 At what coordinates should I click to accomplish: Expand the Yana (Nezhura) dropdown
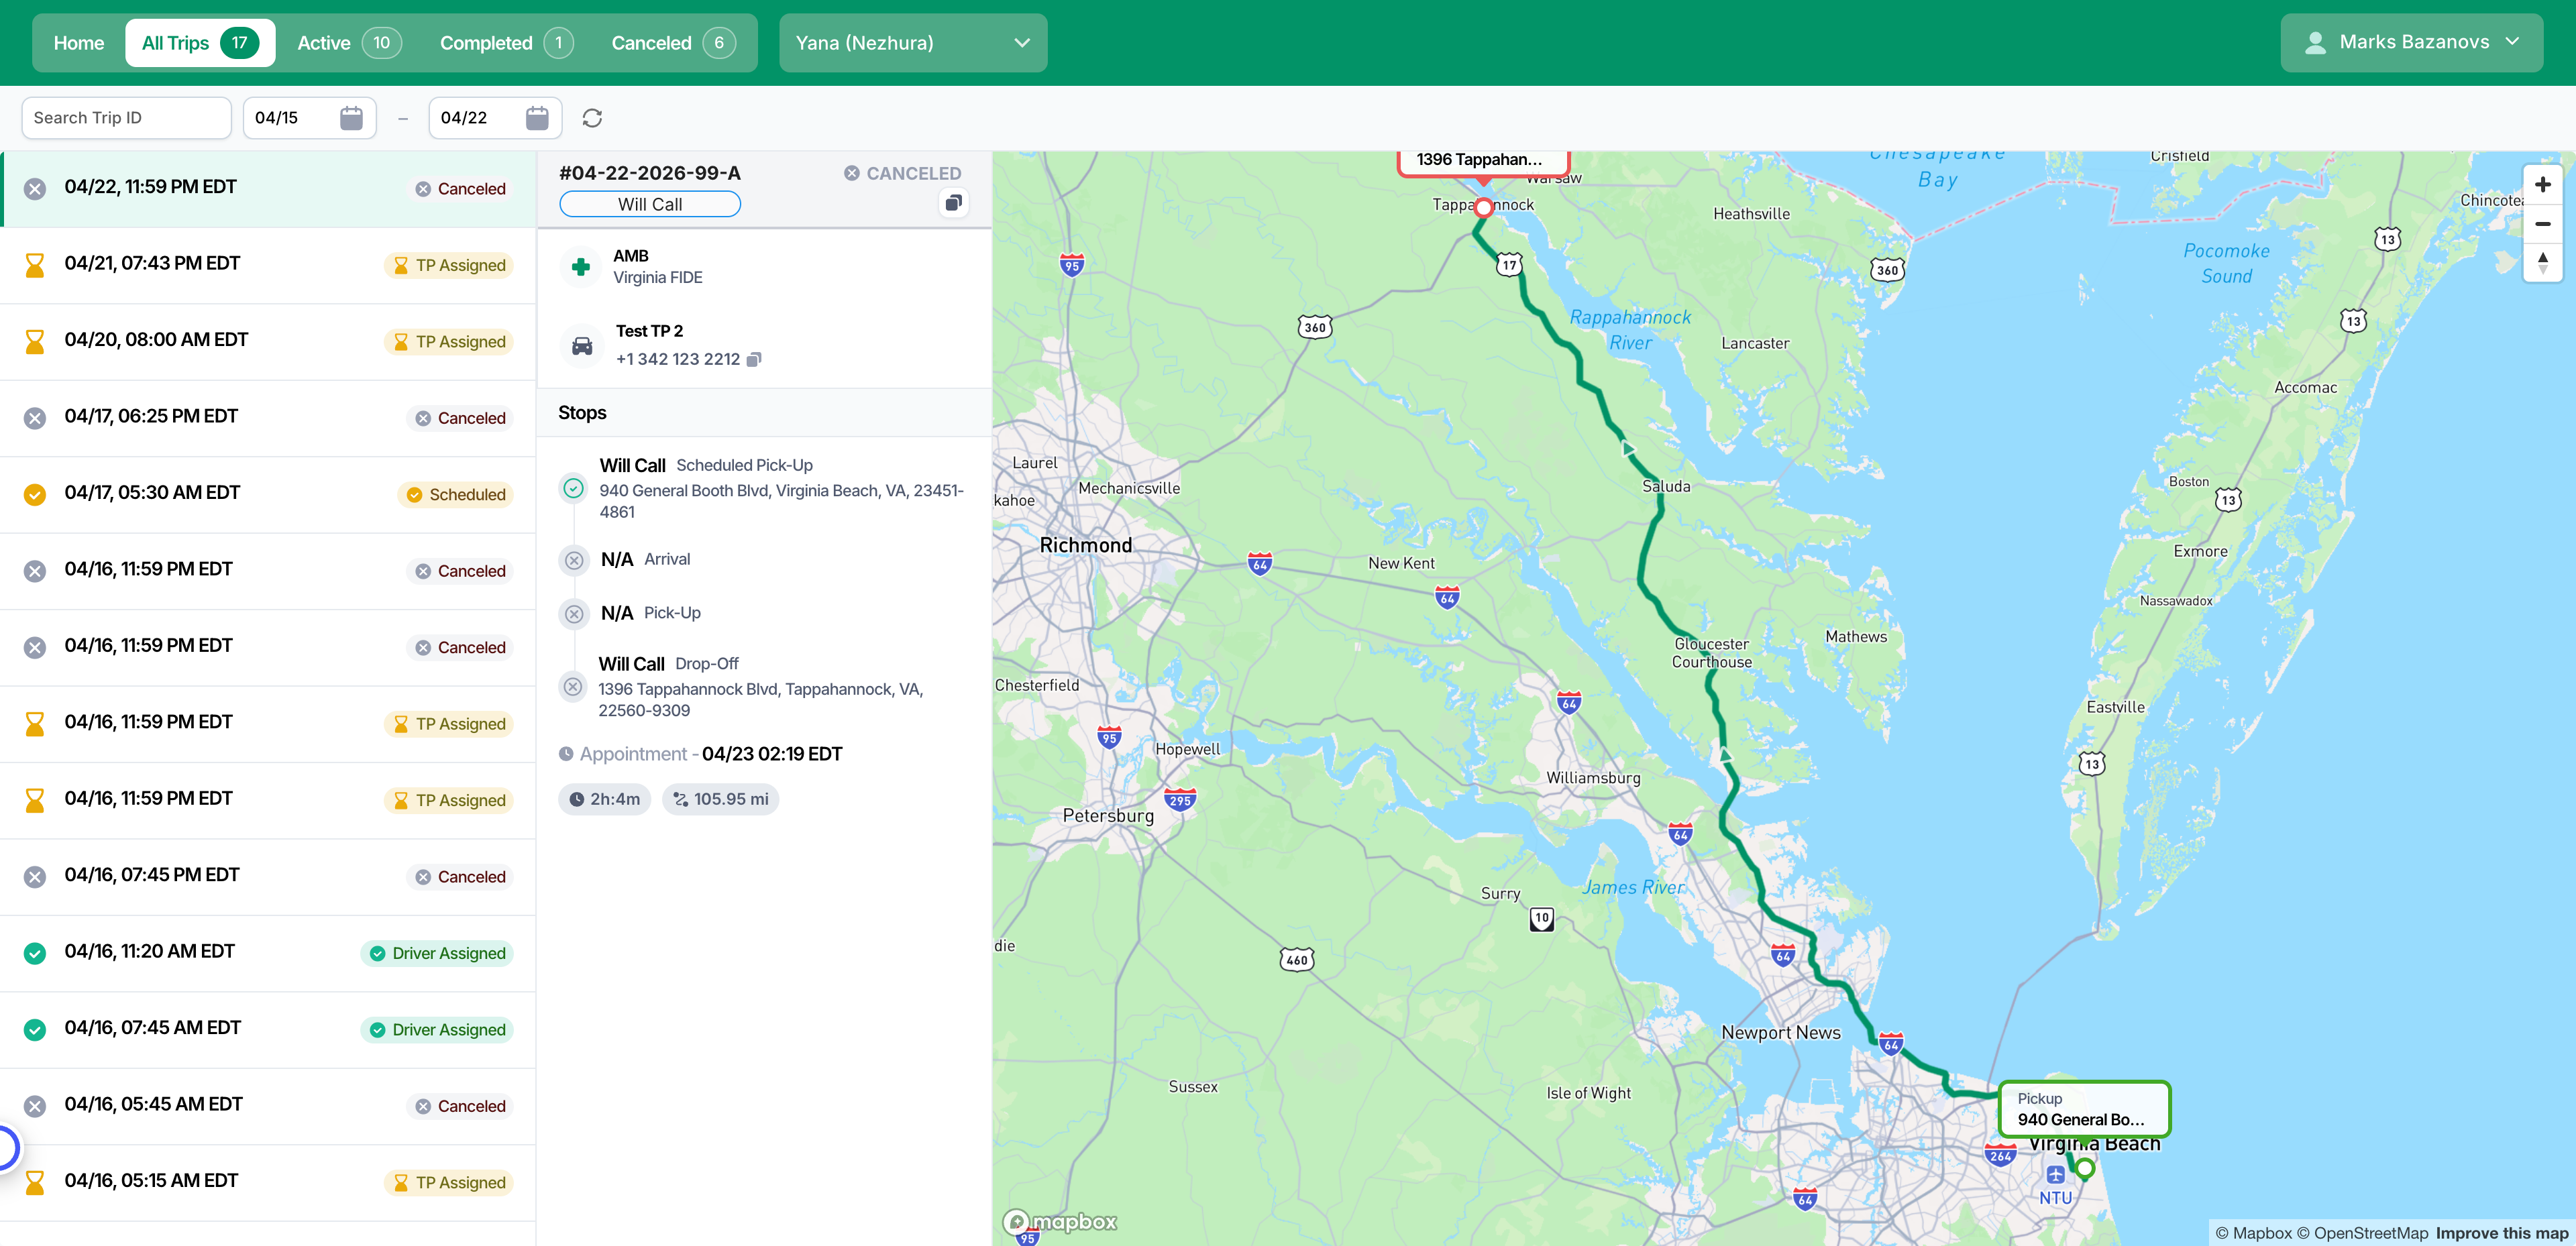[x=913, y=43]
